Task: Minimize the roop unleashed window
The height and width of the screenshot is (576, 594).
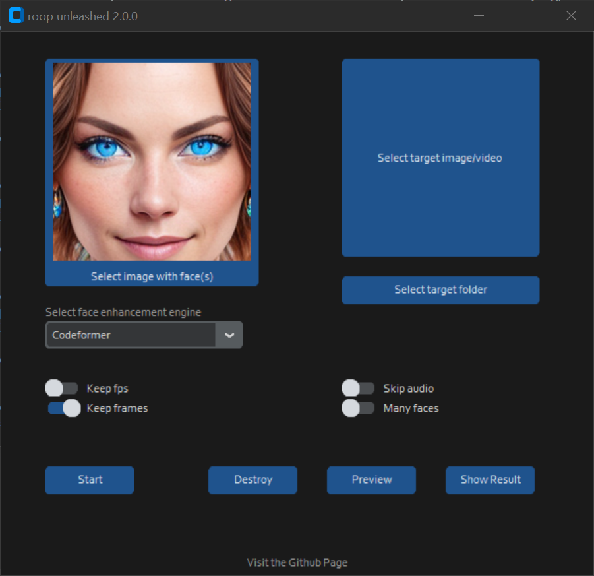Action: point(479,16)
